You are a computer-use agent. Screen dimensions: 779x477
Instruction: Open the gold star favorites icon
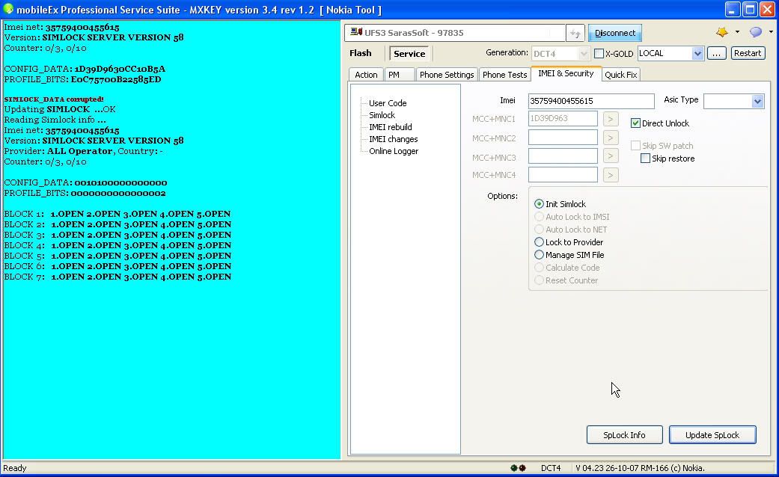coord(722,32)
